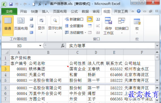This screenshot has height=103, width=161.
Task: Switch to the 快捷 tab
Action: 34,11
